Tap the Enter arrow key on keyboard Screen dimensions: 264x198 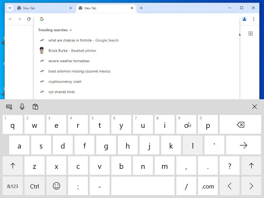point(243,145)
